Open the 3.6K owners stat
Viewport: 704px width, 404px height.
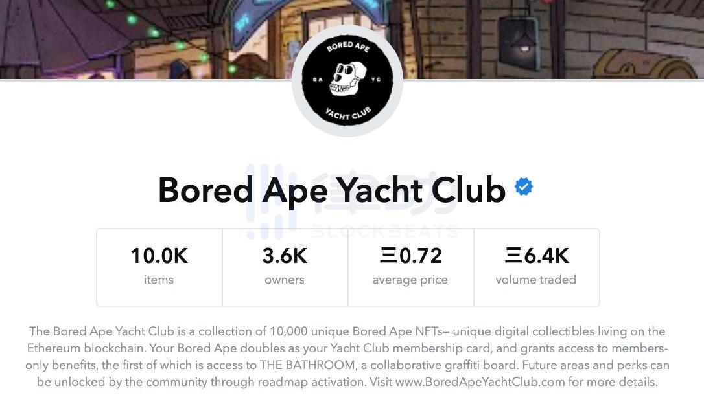pos(285,266)
